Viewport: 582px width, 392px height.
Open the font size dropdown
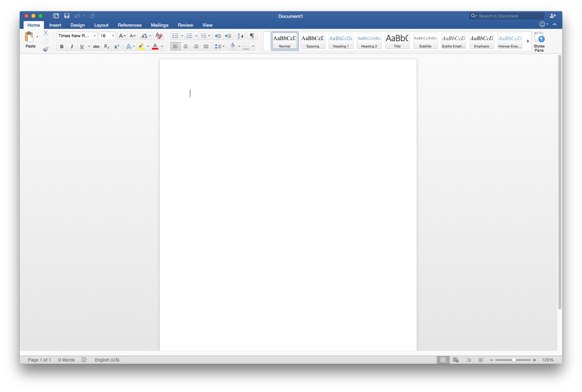pos(112,36)
